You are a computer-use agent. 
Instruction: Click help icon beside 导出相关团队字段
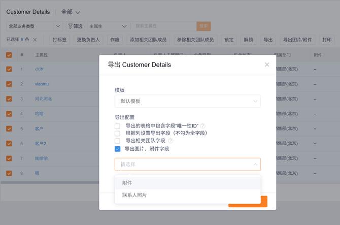(x=171, y=141)
